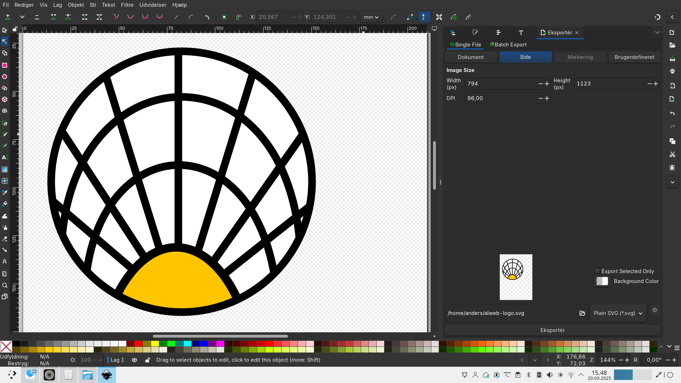The image size is (681, 383).
Task: Select the Gradient tool
Action: [x=5, y=170]
